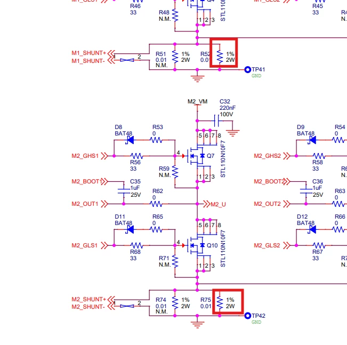347x345 pixels.
Task: Click the M2_VM power net label
Action: click(x=197, y=101)
